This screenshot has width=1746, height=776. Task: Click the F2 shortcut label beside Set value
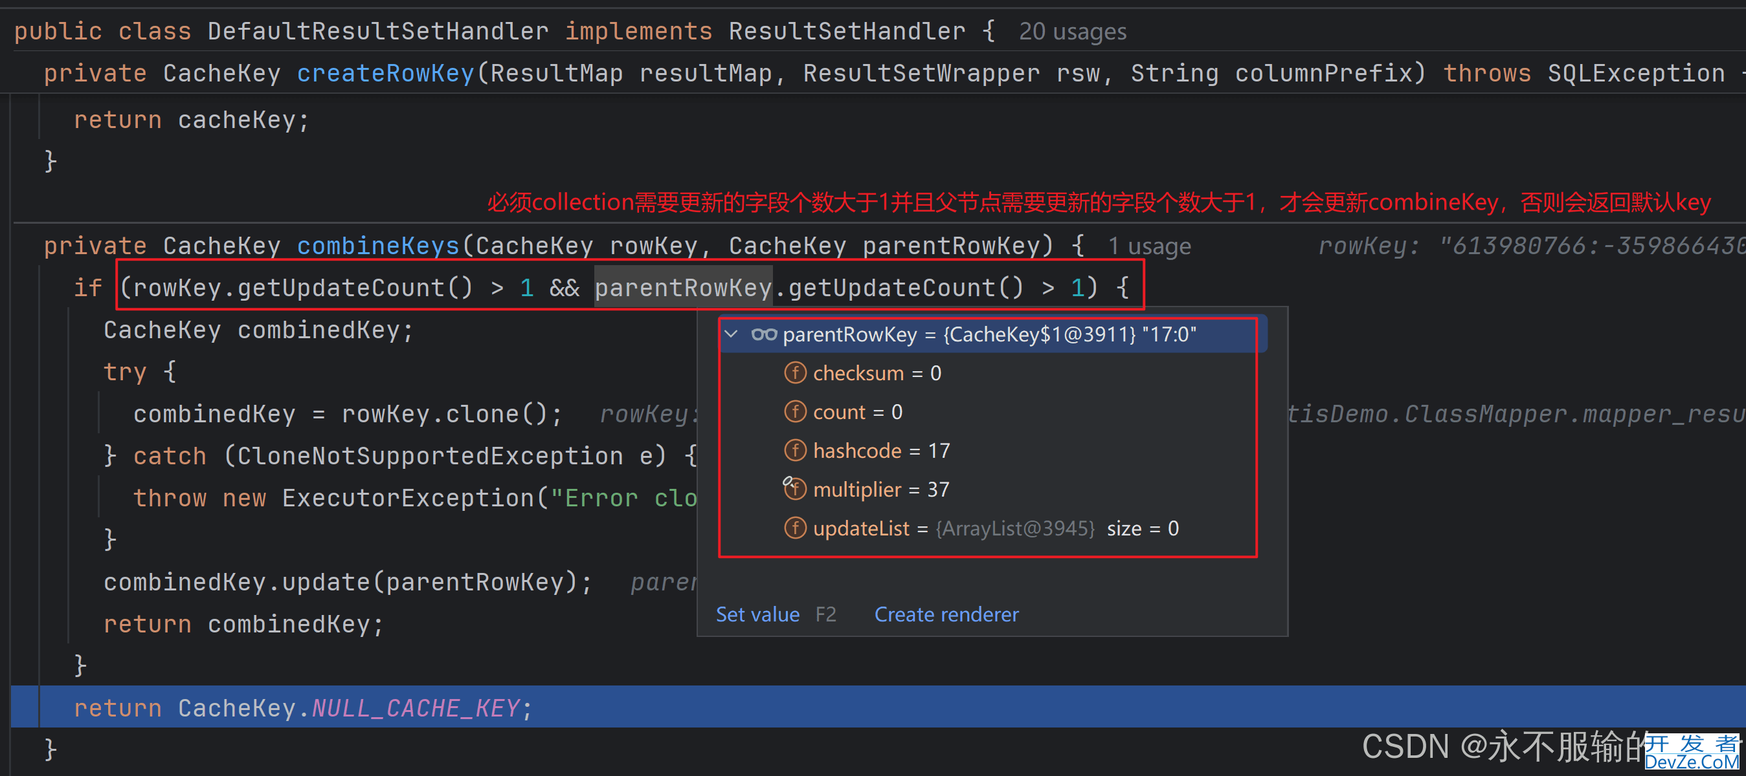tap(825, 614)
